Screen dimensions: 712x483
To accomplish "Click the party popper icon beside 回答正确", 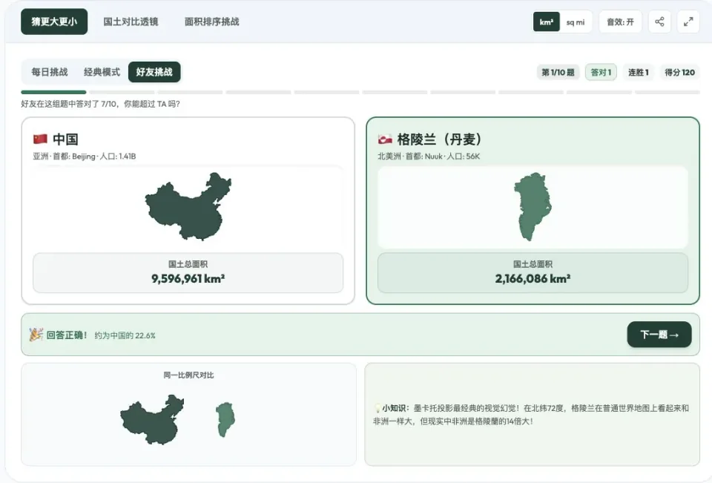I will pos(36,335).
